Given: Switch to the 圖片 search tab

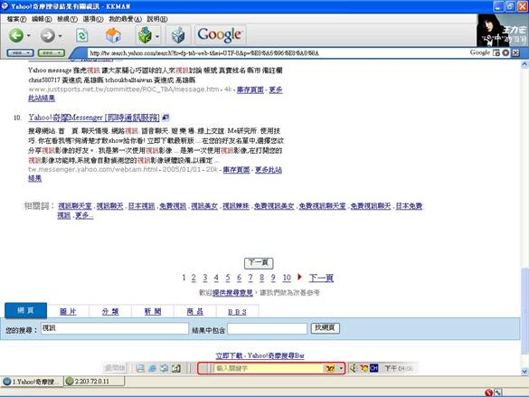Looking at the screenshot, I should pos(68,311).
